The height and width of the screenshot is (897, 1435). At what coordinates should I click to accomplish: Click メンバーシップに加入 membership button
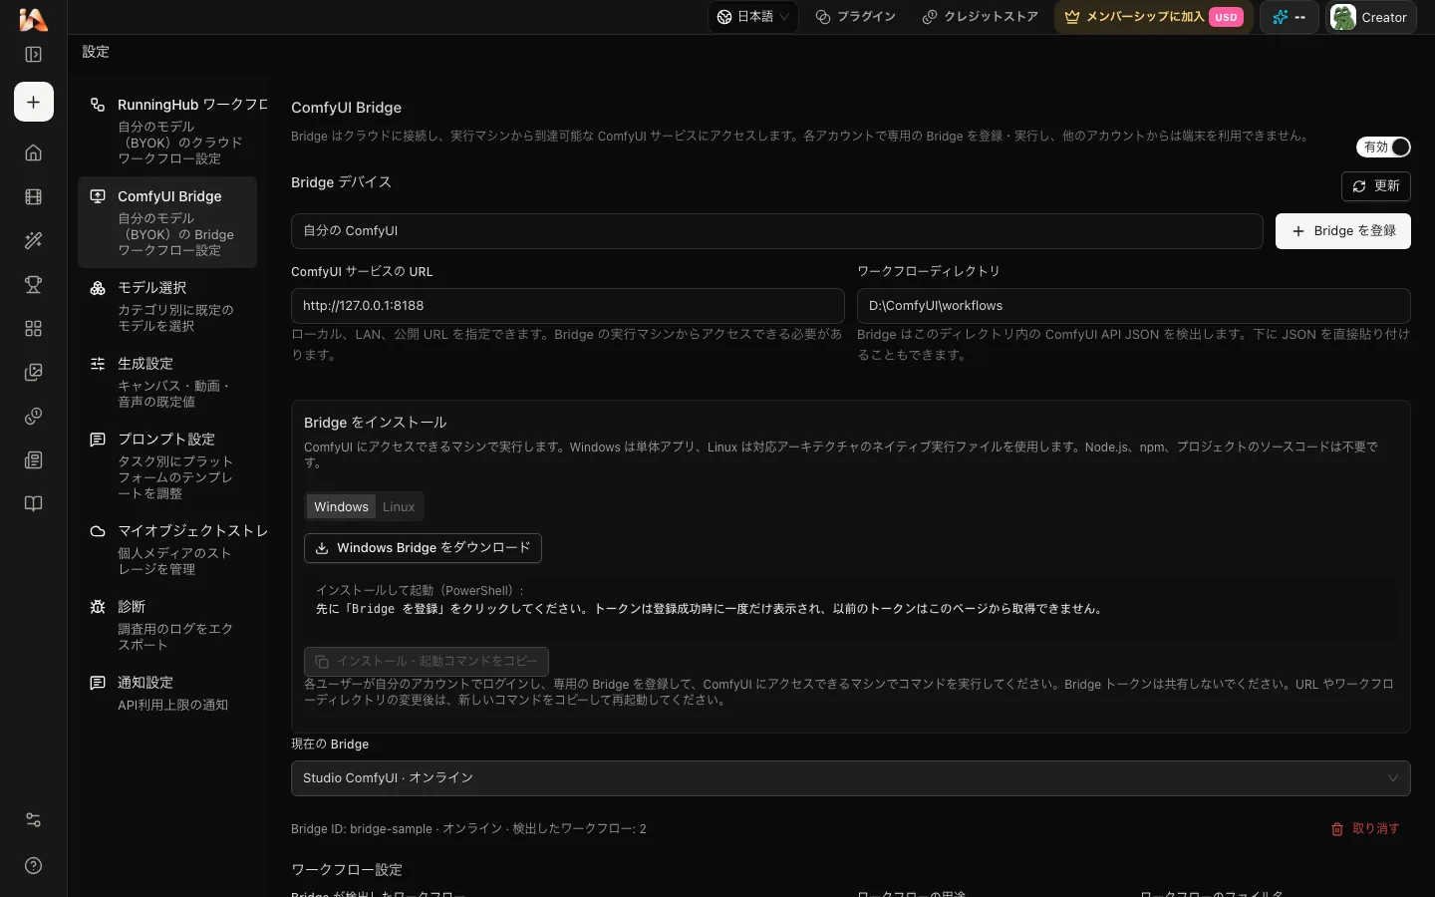(1153, 17)
